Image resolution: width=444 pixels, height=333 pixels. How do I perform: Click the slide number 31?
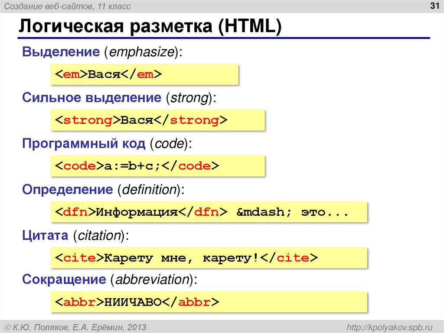pyautogui.click(x=434, y=5)
